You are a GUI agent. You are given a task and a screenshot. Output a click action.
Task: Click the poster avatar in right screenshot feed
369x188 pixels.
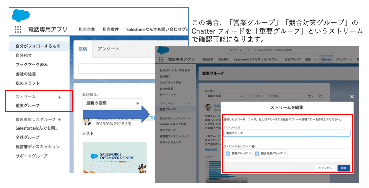point(208,107)
